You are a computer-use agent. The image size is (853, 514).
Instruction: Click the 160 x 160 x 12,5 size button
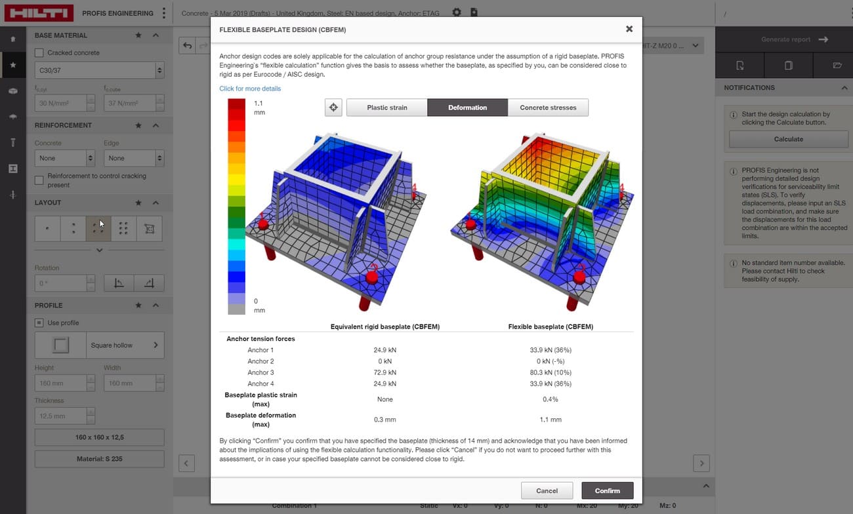99,437
